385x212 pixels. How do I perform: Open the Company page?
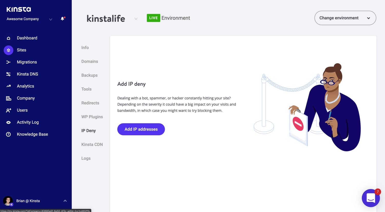(26, 98)
